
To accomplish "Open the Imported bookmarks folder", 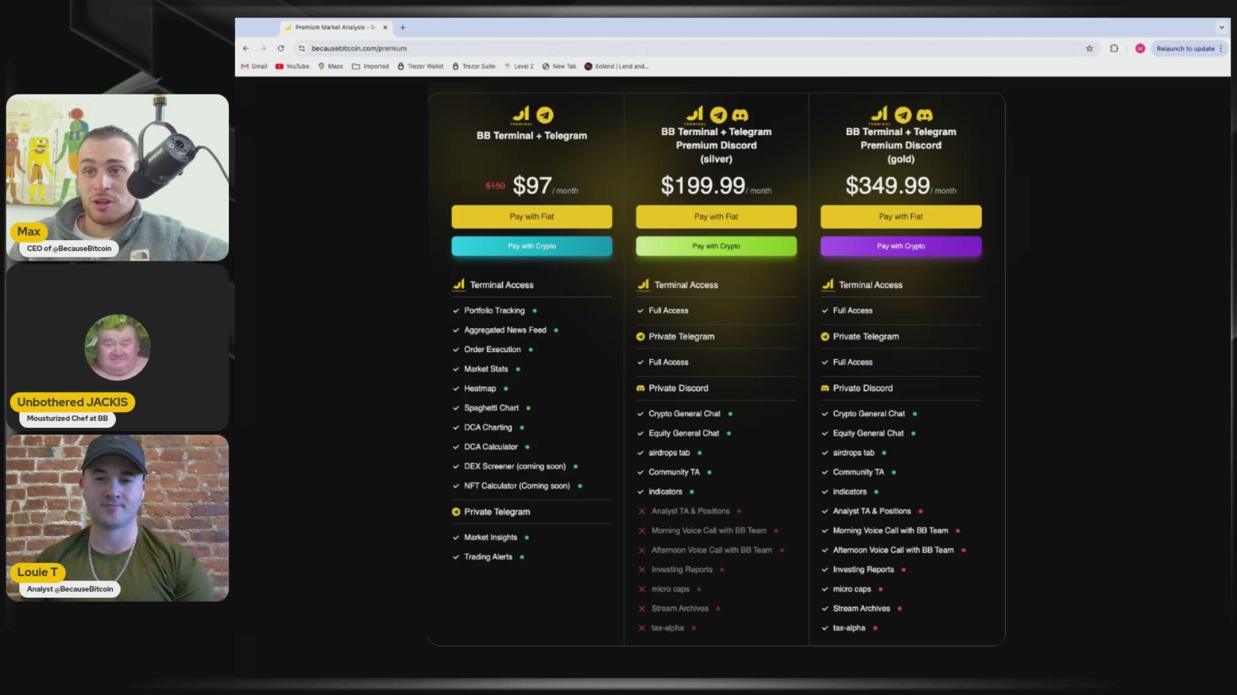I will (x=370, y=66).
